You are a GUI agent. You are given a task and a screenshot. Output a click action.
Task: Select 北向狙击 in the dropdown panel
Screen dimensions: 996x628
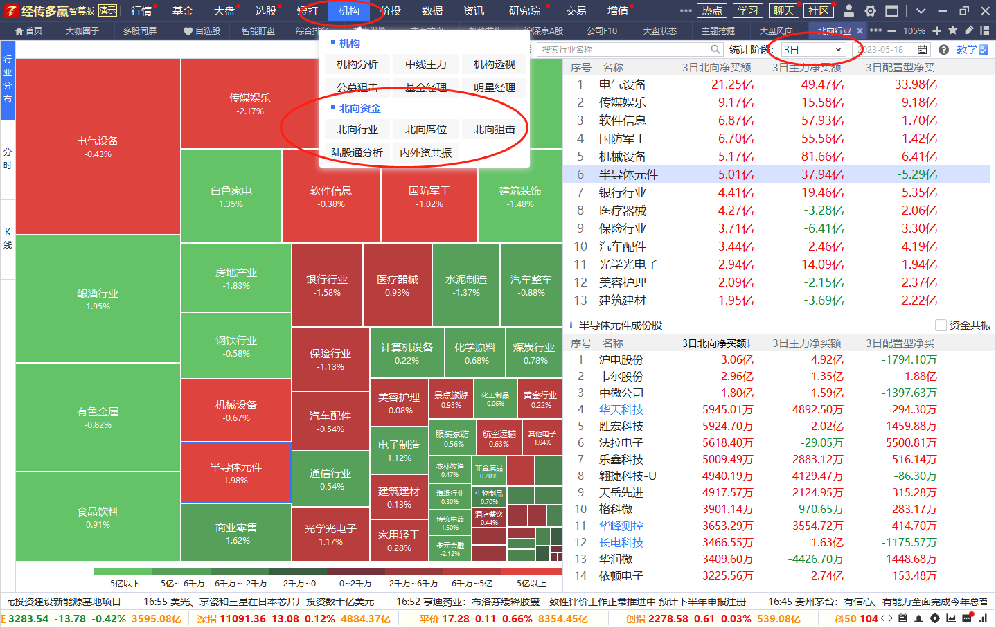(x=495, y=129)
